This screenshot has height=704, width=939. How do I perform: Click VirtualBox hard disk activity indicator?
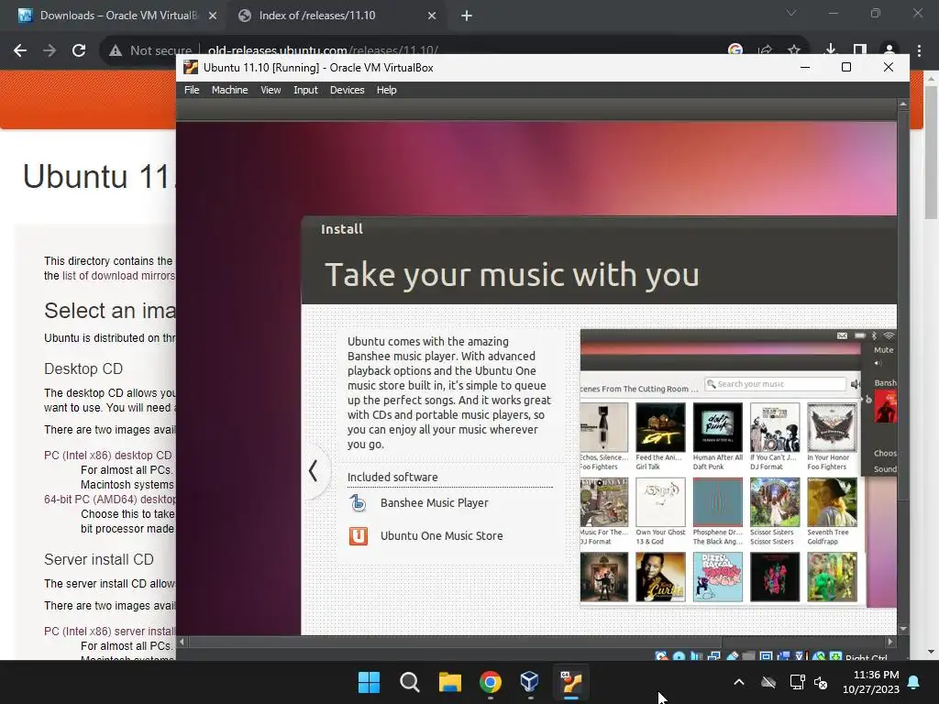click(661, 656)
